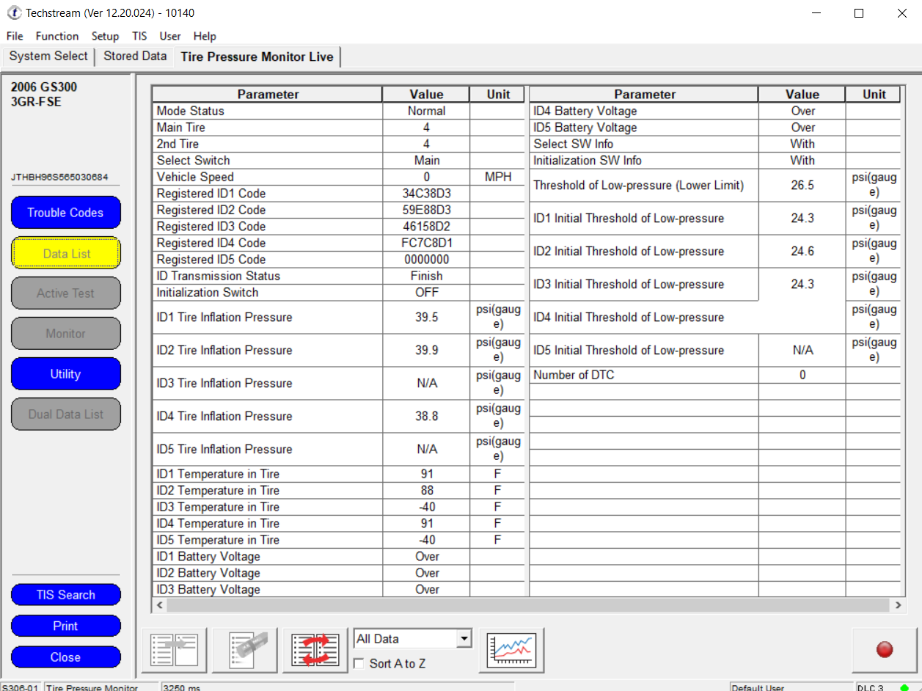This screenshot has height=691, width=922.
Task: Open the Function menu
Action: 56,36
